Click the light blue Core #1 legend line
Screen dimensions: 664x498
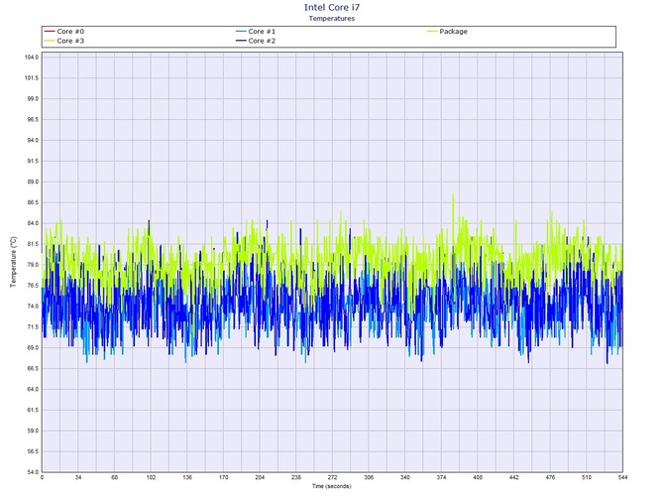pyautogui.click(x=241, y=32)
